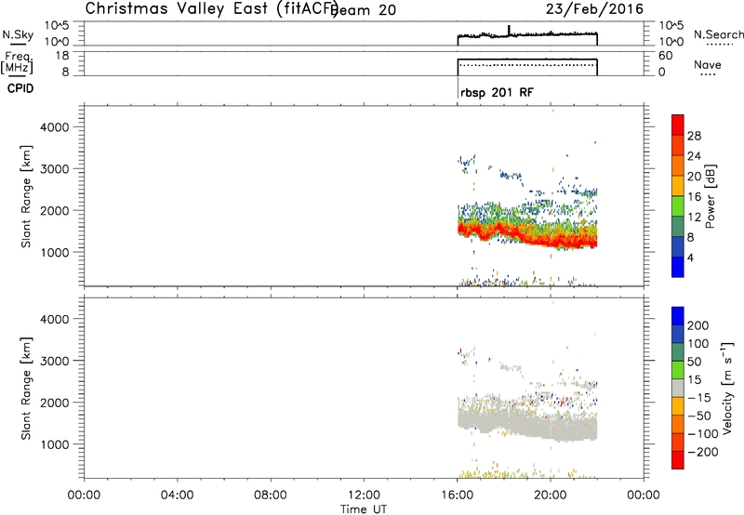Viewport: 744px width, 515px height.
Task: Click the dotted Nave line in the frequency panel
Action: click(x=526, y=65)
